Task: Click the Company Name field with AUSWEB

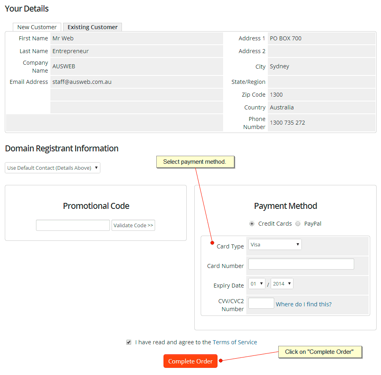Action: [x=137, y=66]
